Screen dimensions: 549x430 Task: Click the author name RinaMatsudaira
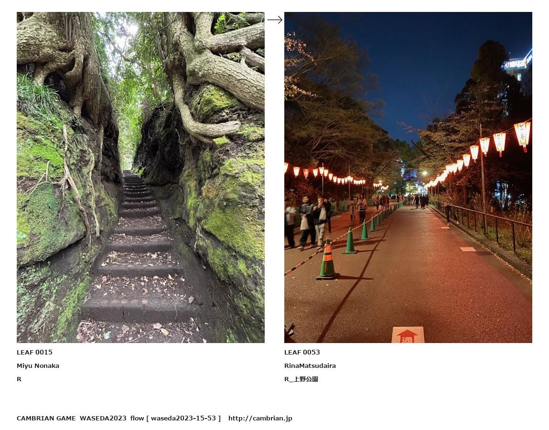pyautogui.click(x=310, y=365)
